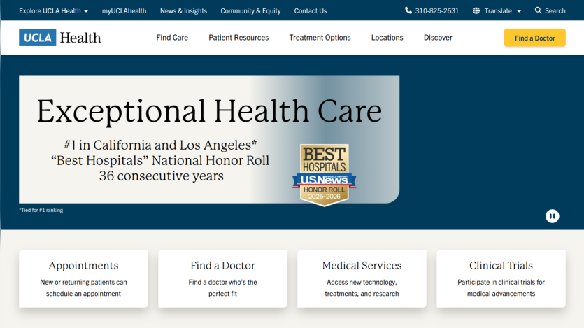Image resolution: width=584 pixels, height=328 pixels.
Task: Click the UCLA Health logo
Action: pyautogui.click(x=60, y=38)
